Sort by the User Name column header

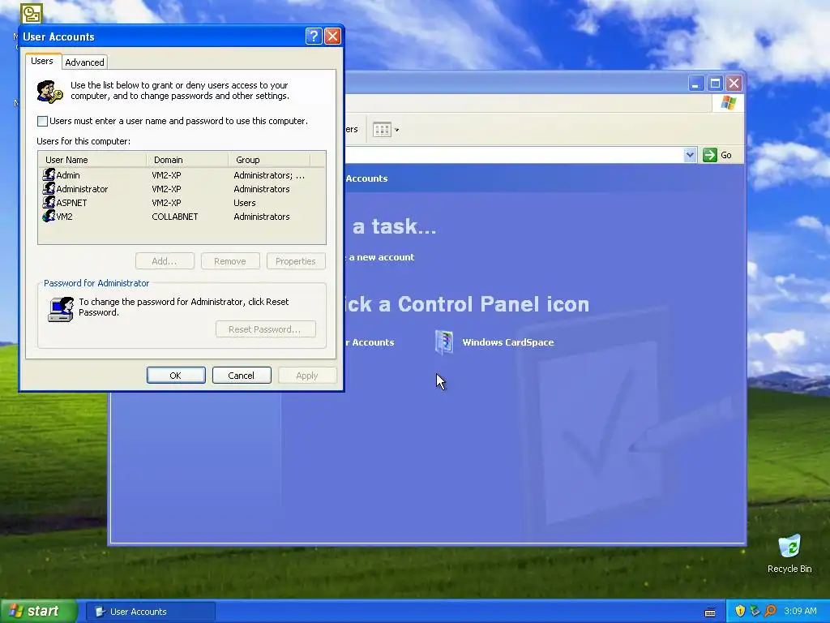click(x=92, y=160)
